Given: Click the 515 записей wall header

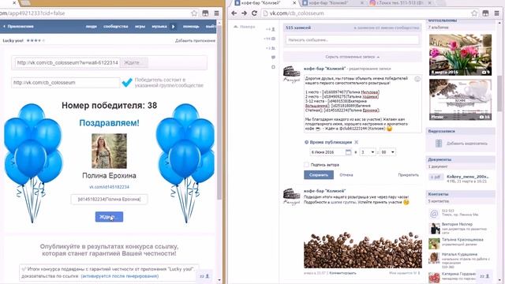Looking at the screenshot, I should pos(298,28).
